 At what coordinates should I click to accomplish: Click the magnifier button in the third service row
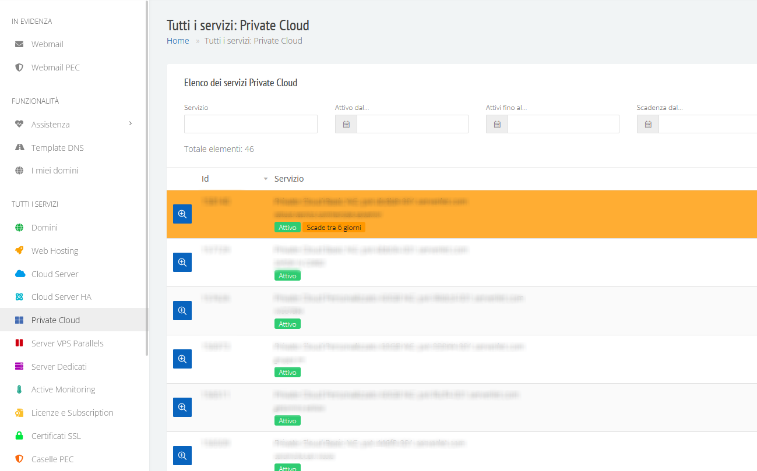(182, 311)
